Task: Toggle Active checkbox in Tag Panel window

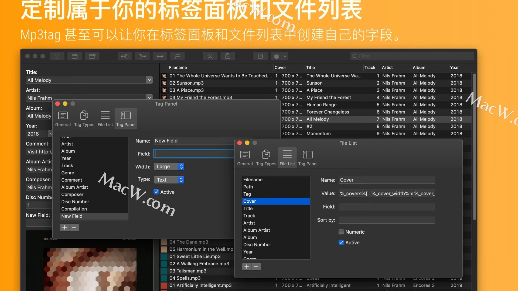Action: pyautogui.click(x=156, y=192)
